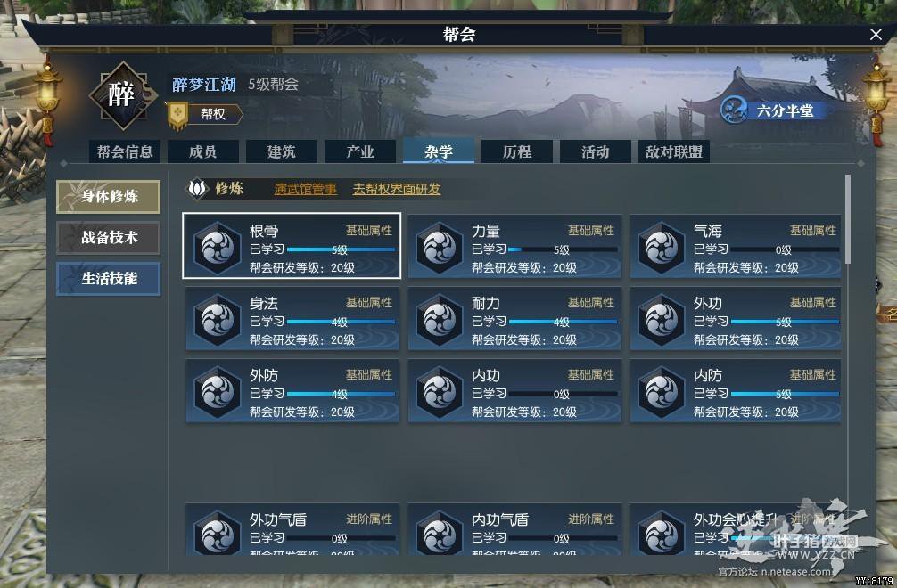Viewport: 897px width, 588px height.
Task: Click the 醉 guild emblem icon
Action: [122, 94]
